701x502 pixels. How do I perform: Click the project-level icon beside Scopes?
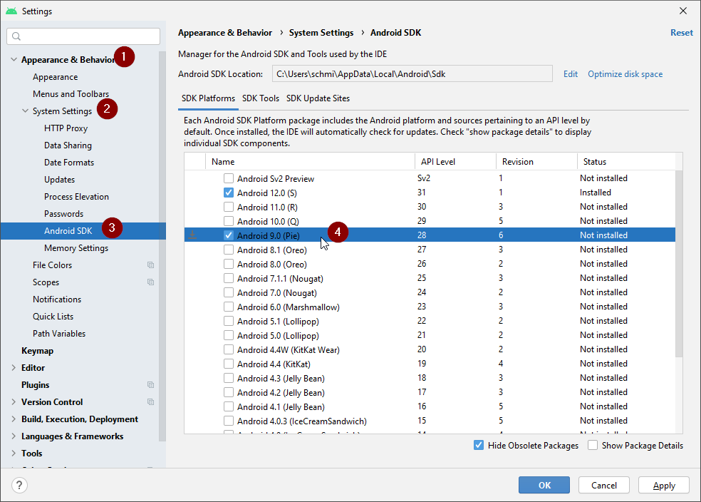150,282
